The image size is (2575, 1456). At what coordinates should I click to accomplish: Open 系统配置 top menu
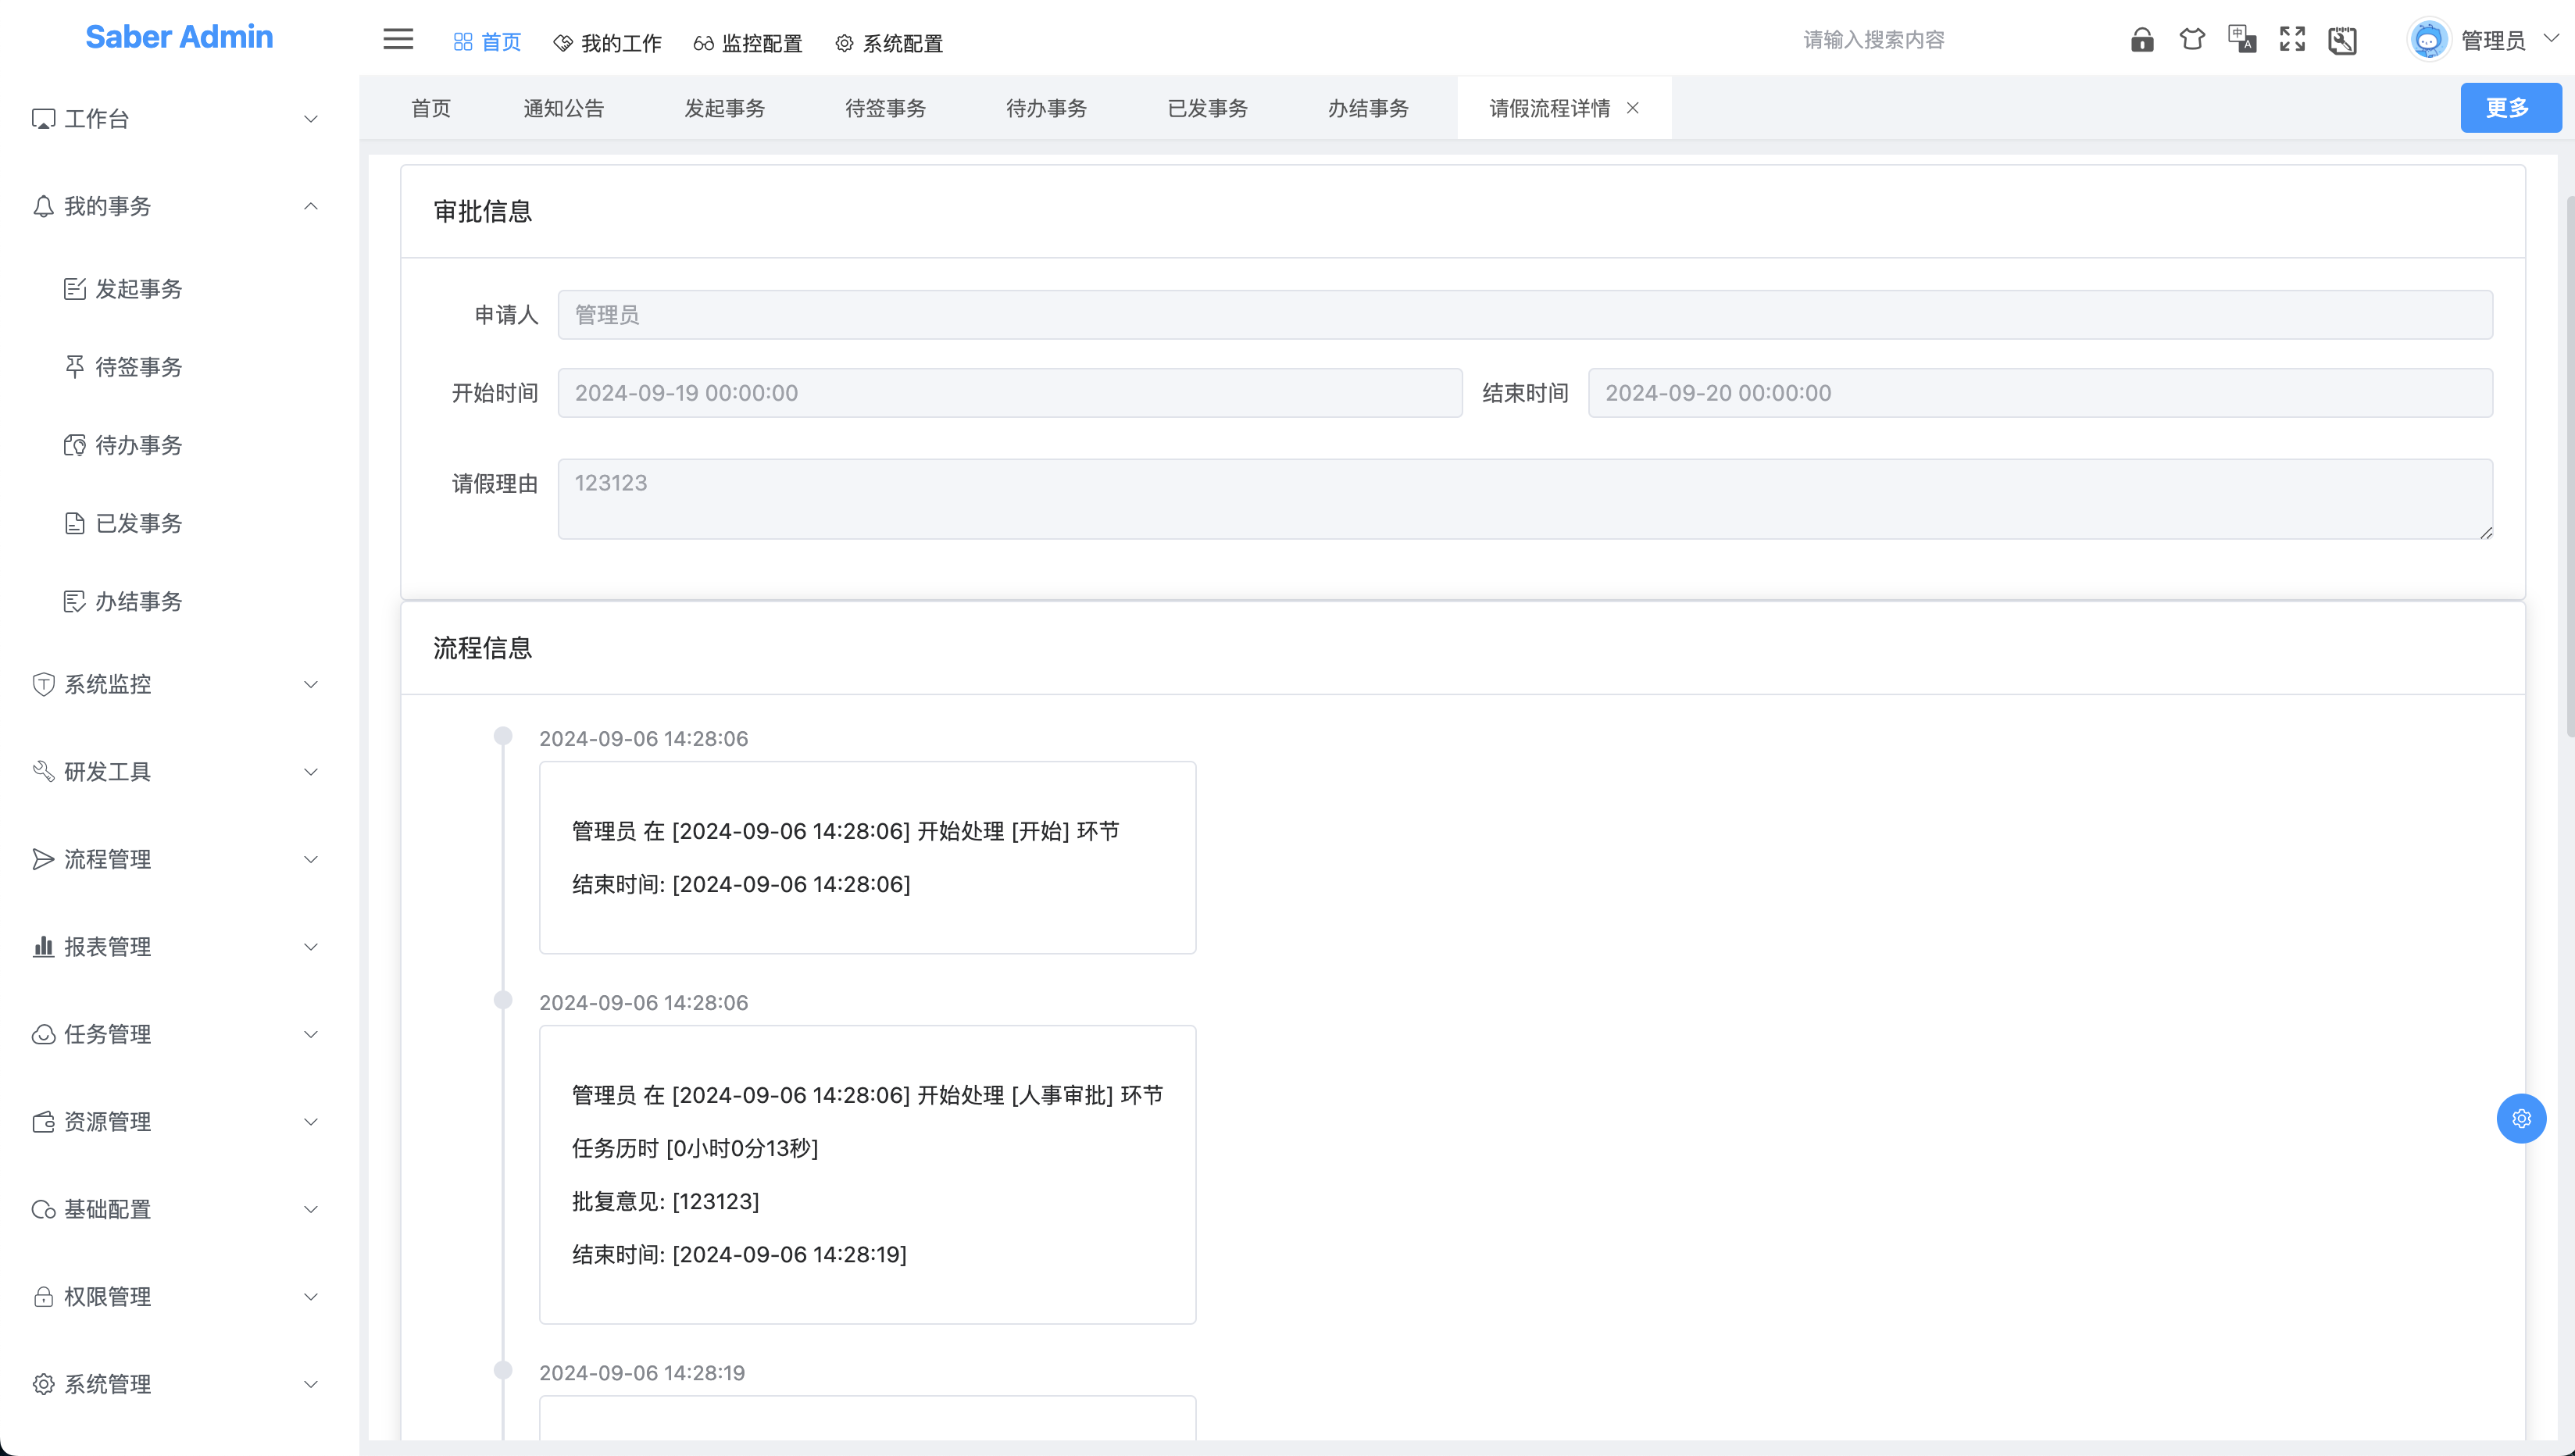[x=889, y=43]
